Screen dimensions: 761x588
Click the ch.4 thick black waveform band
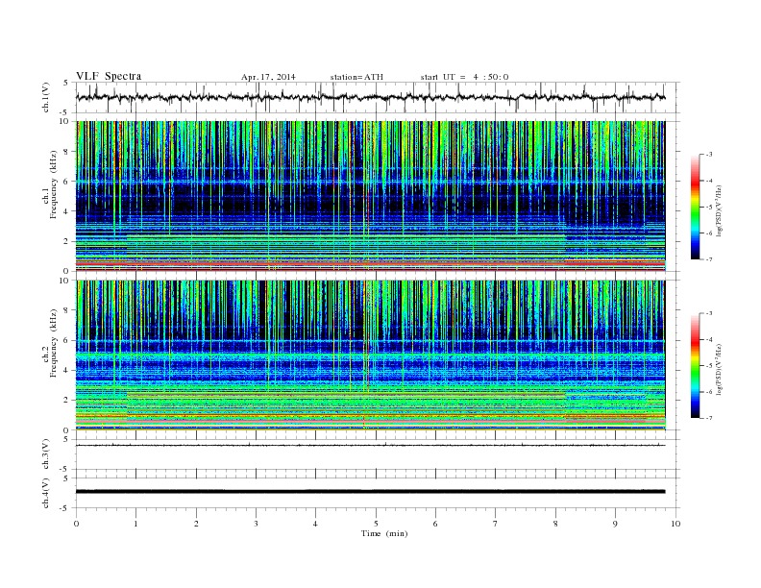coord(371,492)
